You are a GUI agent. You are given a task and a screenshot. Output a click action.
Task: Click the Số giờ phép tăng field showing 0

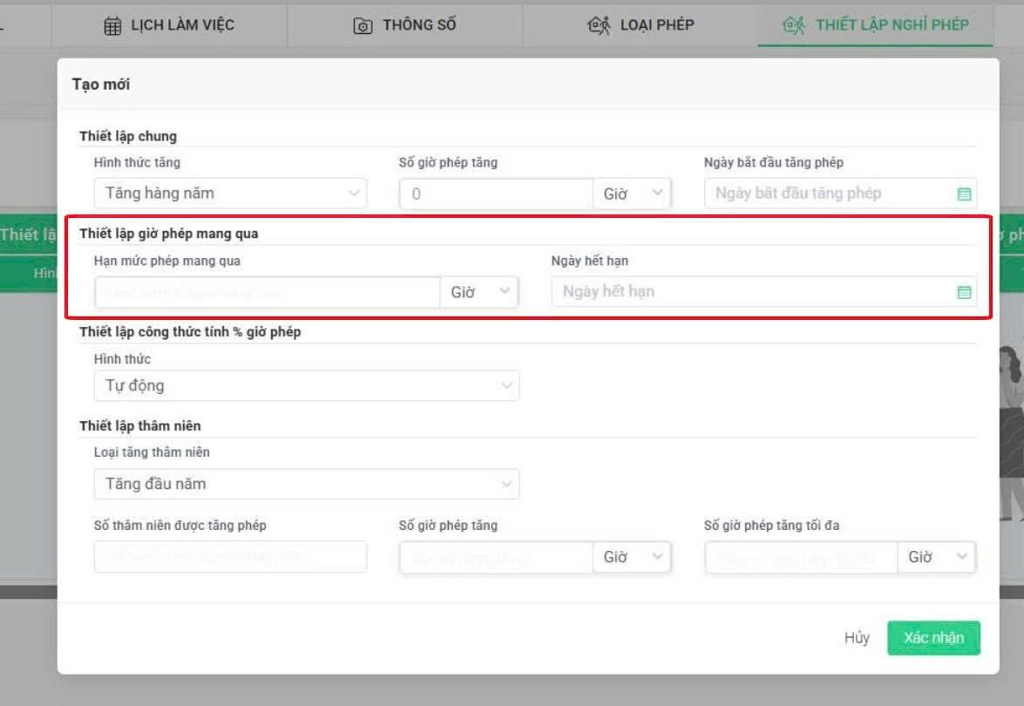pos(497,194)
